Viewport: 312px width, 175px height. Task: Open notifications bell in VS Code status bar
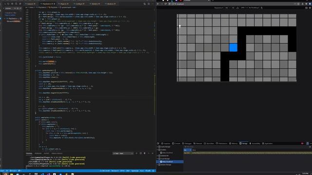(153, 171)
